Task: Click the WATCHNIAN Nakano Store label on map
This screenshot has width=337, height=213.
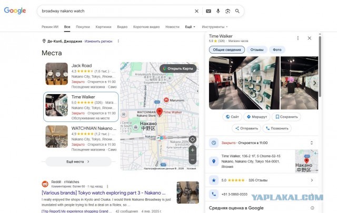Action: pyautogui.click(x=146, y=114)
